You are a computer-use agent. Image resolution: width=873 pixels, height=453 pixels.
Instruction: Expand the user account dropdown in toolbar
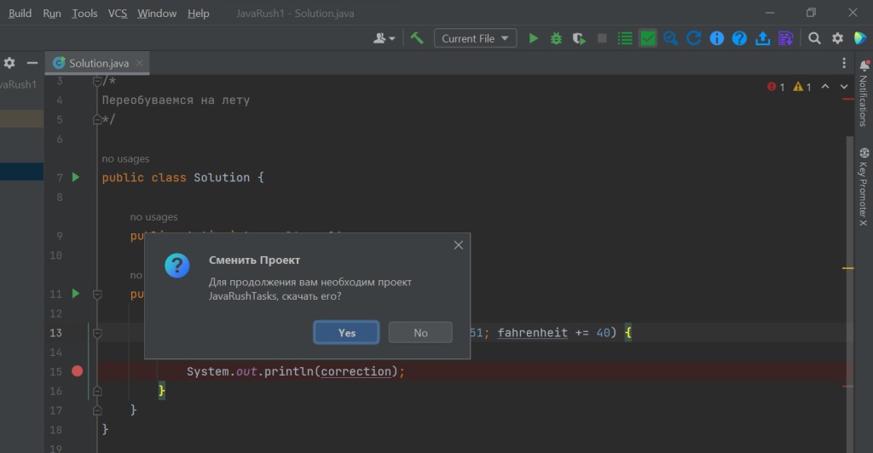click(384, 38)
